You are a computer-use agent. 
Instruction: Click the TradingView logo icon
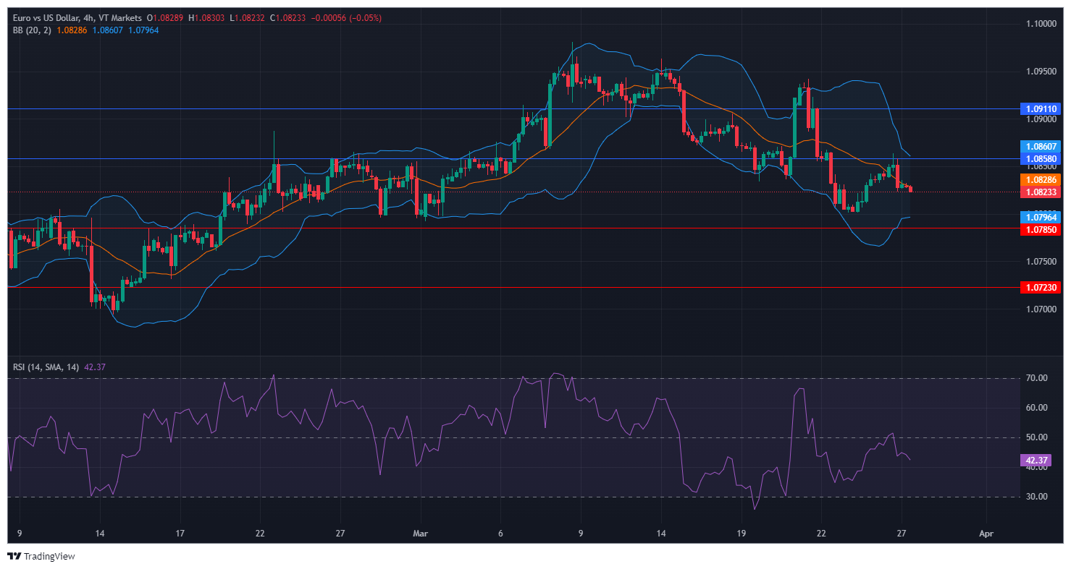(x=14, y=556)
